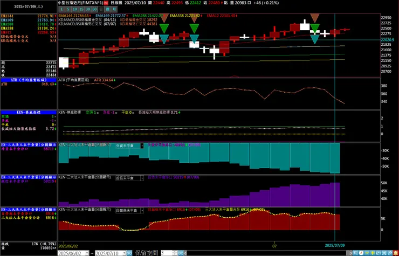Switch to the 60-minute timeframe

[94, 9]
